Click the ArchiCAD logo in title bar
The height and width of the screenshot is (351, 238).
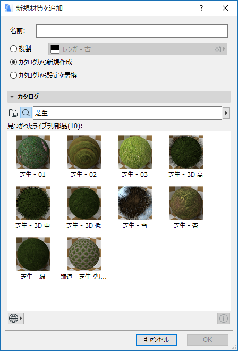[8, 9]
